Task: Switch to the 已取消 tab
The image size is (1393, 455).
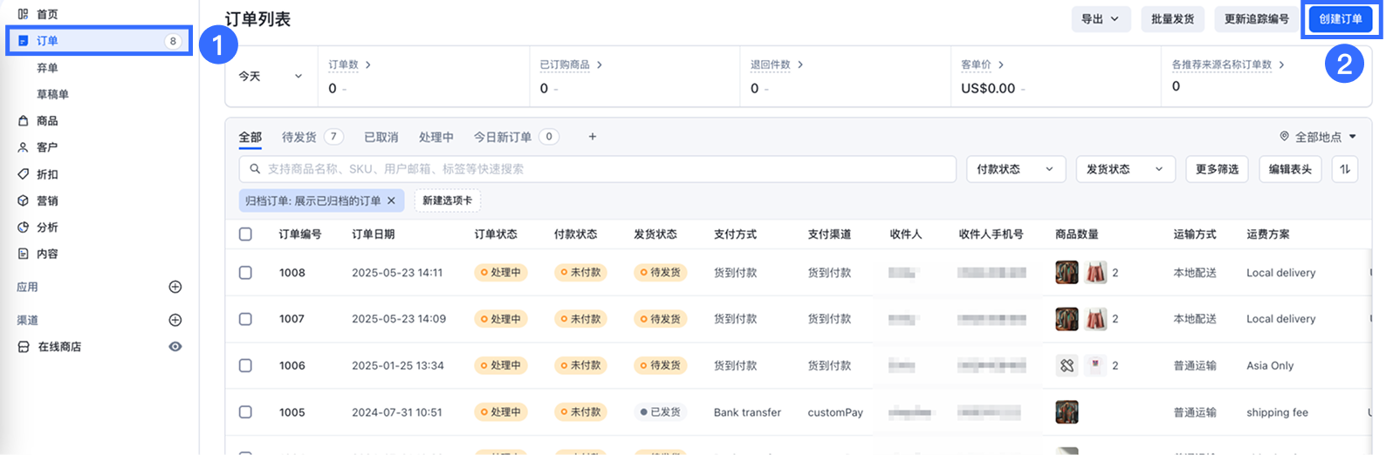Action: (381, 137)
